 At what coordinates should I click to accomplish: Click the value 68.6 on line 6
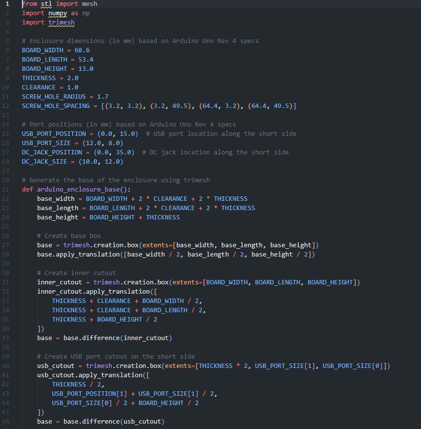82,50
